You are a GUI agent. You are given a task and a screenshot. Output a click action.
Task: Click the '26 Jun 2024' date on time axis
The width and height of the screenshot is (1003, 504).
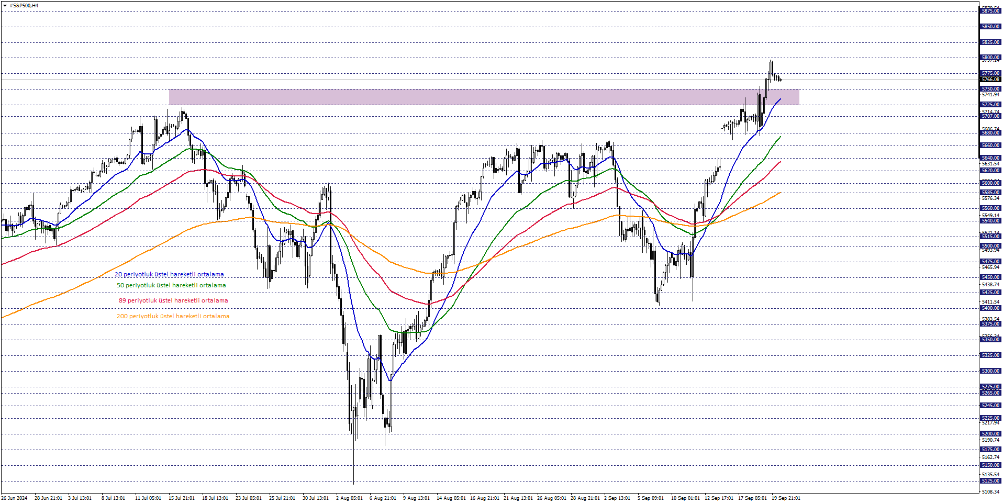tap(14, 498)
